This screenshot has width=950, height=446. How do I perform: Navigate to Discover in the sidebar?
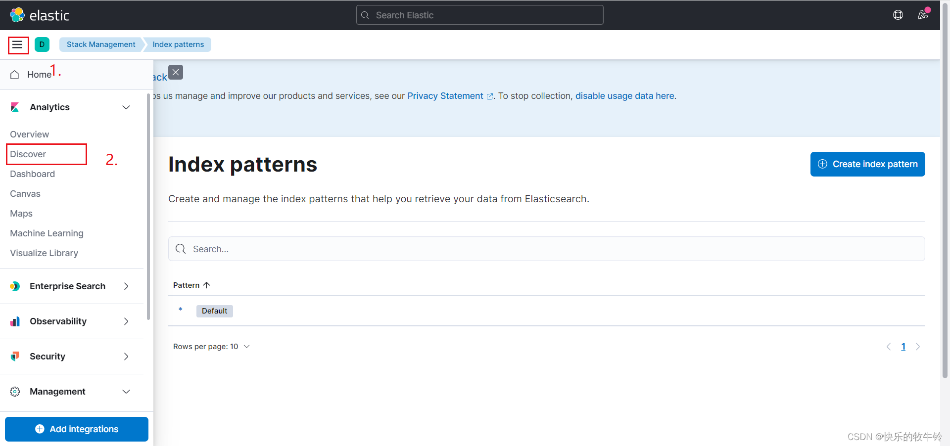coord(29,154)
